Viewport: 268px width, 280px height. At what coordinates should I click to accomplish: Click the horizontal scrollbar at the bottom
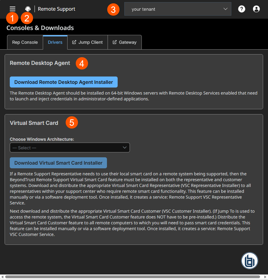pyautogui.click(x=133, y=277)
